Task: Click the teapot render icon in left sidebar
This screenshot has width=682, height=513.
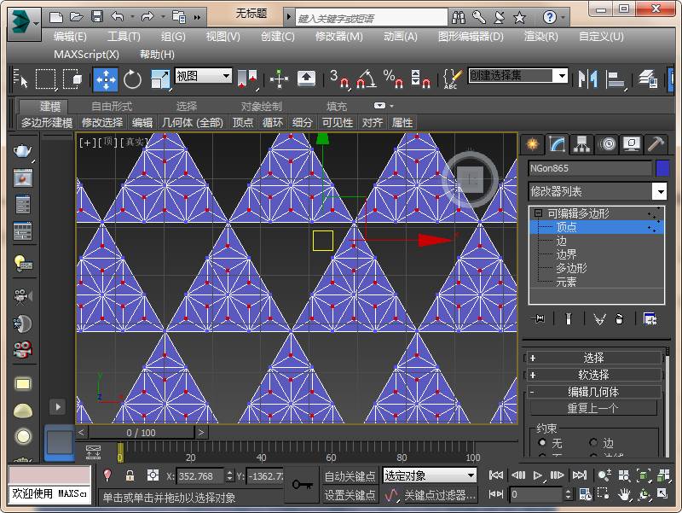Action: point(23,151)
